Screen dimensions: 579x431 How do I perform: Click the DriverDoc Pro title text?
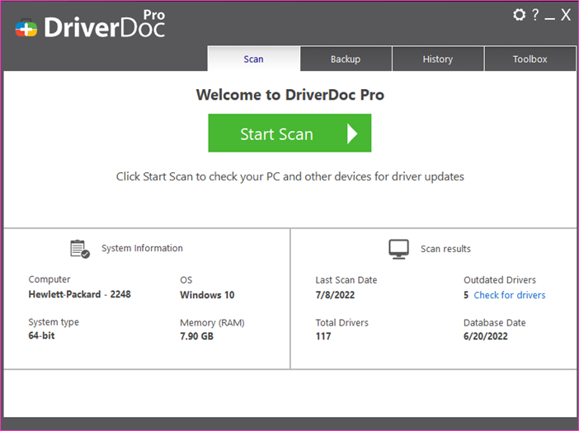coord(105,25)
